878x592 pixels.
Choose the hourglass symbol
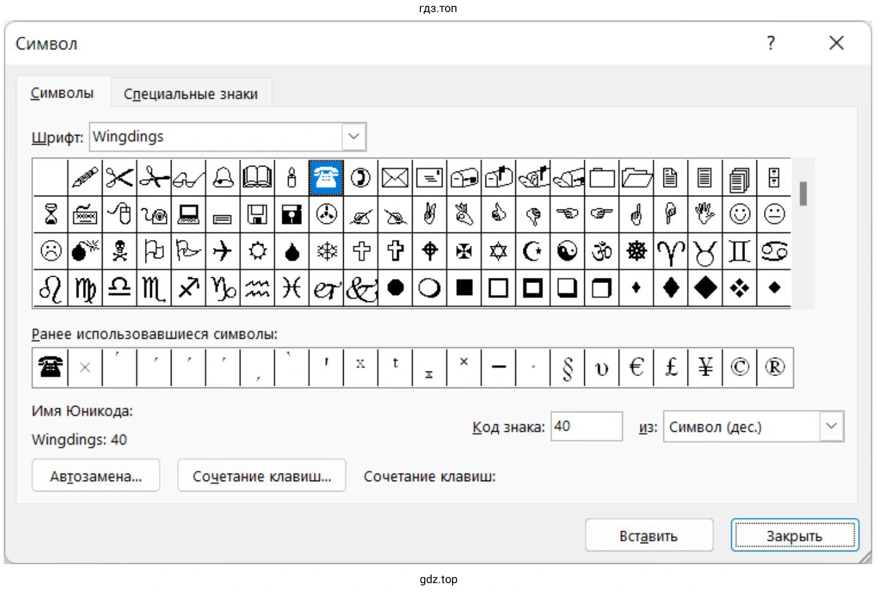[51, 215]
